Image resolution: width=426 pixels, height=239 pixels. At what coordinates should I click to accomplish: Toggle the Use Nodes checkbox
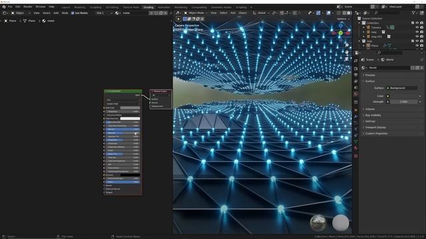tap(73, 13)
